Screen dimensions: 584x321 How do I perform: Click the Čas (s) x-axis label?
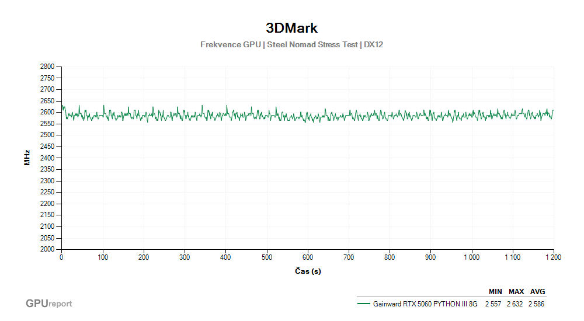pos(307,271)
